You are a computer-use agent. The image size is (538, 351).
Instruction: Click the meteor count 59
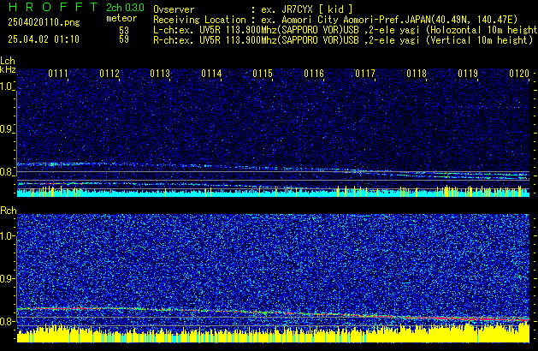coord(124,39)
